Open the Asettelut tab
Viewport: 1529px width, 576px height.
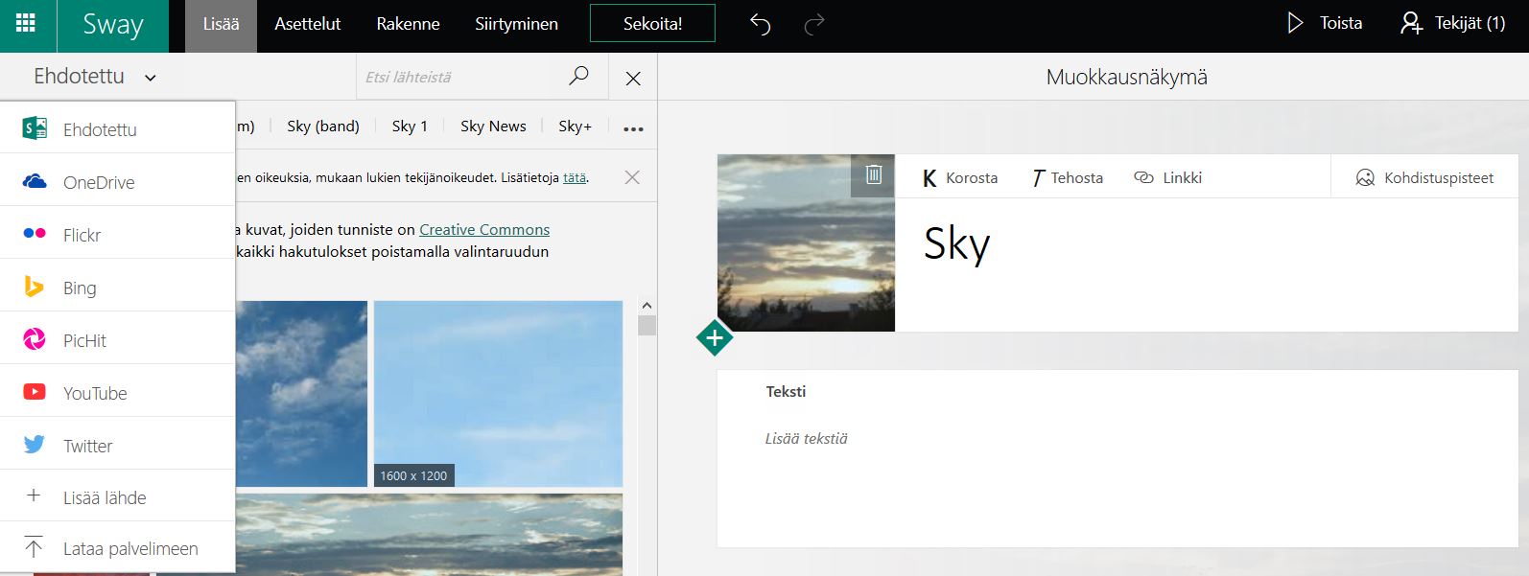[x=307, y=24]
